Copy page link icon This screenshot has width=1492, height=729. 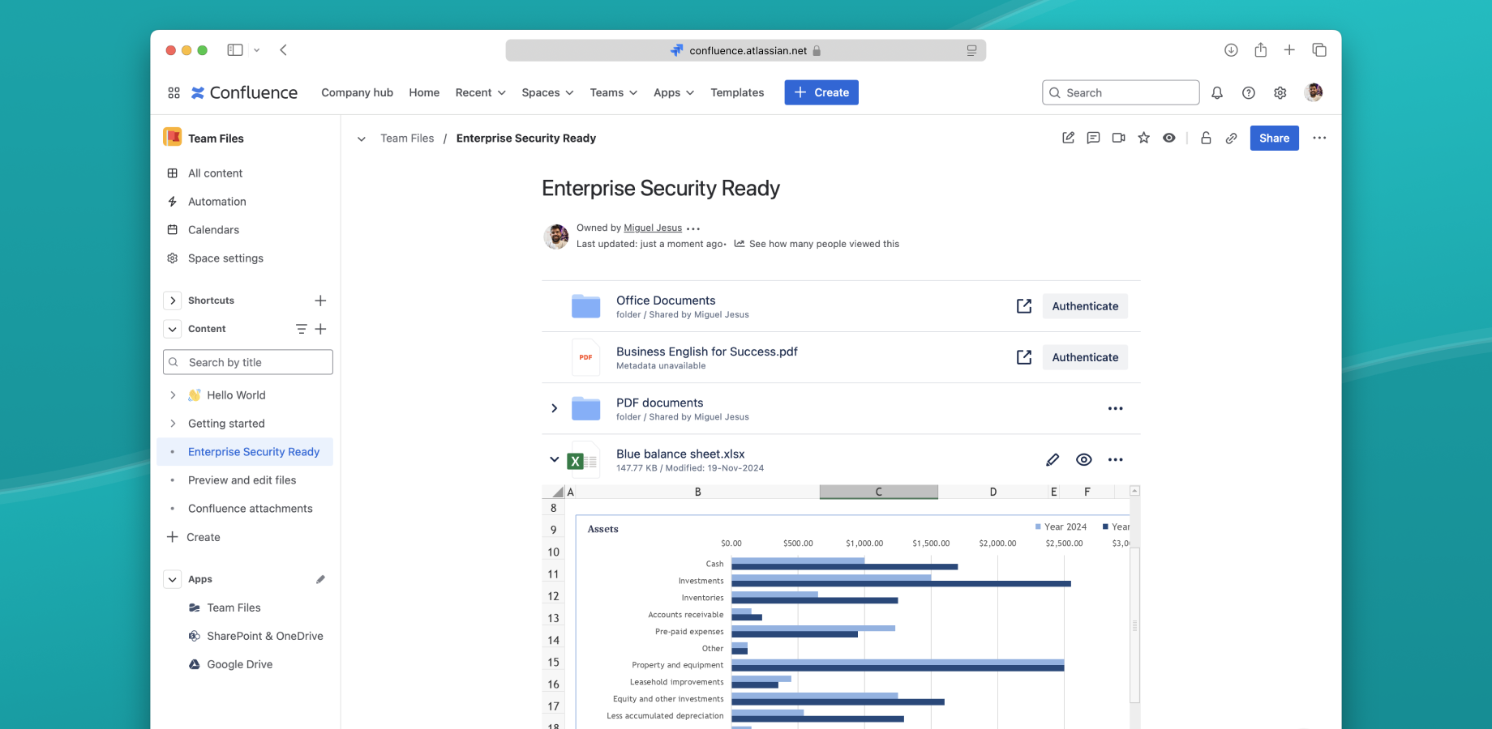coord(1231,139)
